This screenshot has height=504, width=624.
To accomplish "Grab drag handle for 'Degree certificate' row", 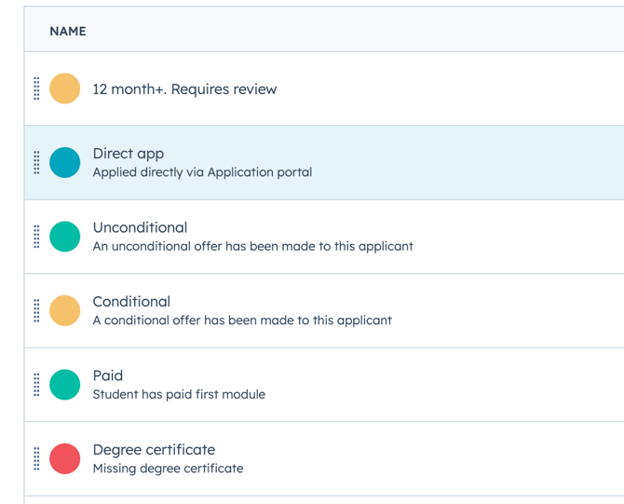I will point(36,458).
